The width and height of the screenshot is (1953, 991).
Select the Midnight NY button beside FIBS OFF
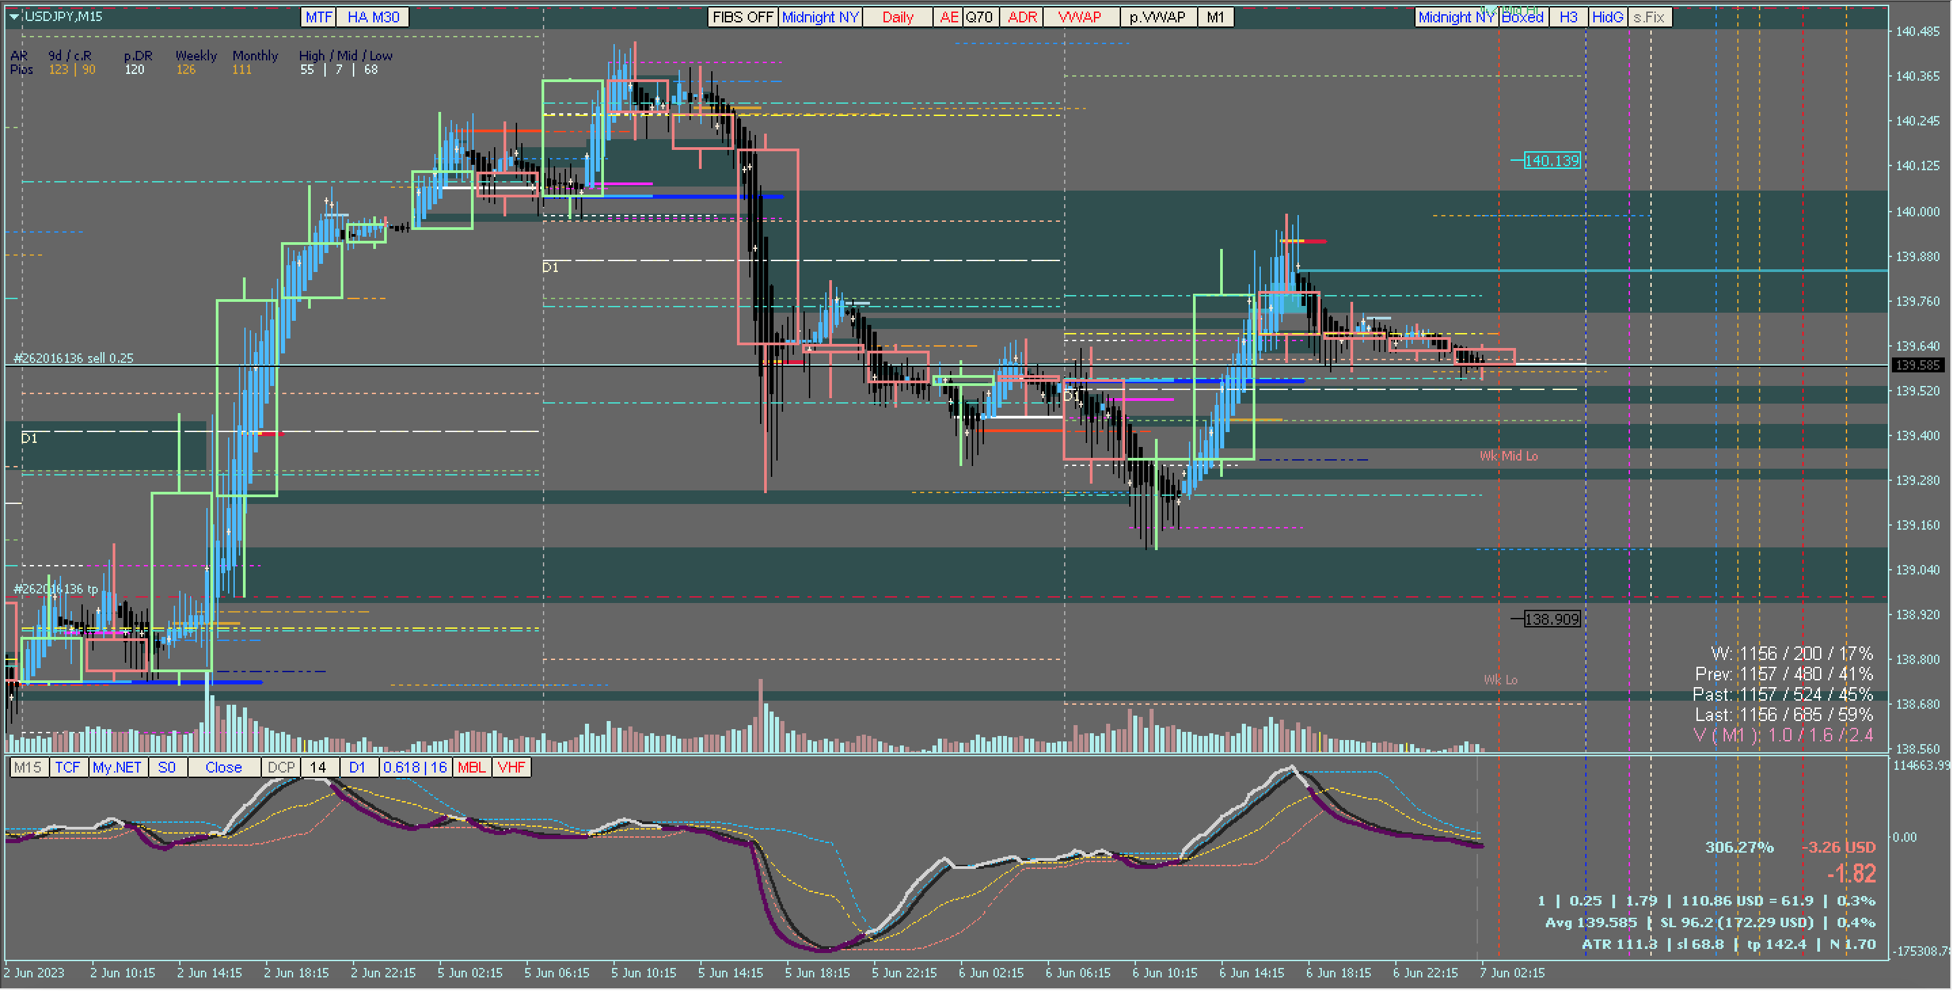(820, 17)
